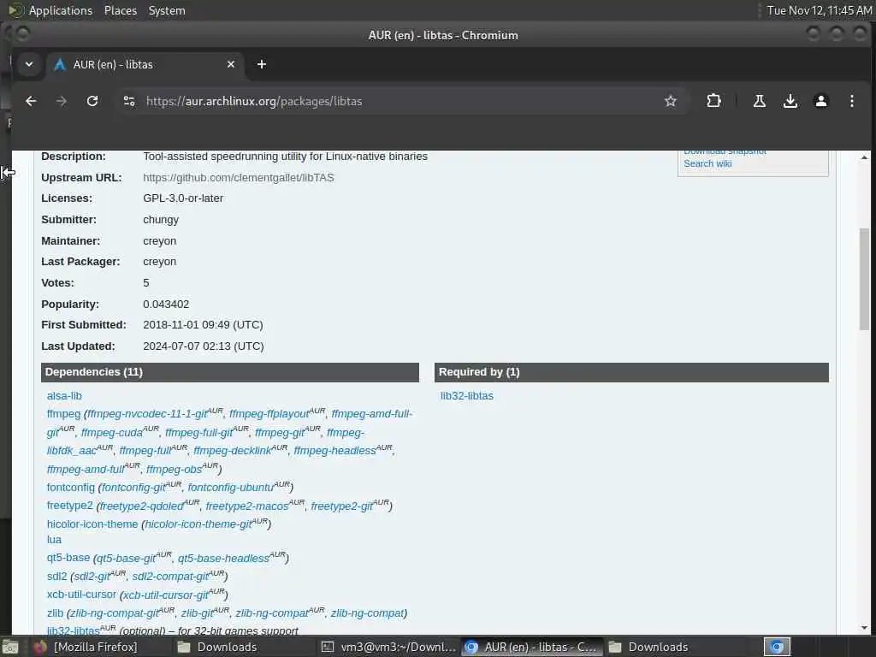Click the clock showing Tue Nov 12
This screenshot has height=657, width=876.
[x=819, y=10]
